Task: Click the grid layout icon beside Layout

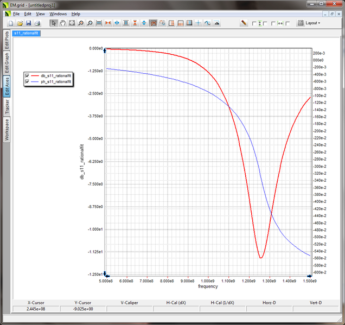Action: coord(301,23)
